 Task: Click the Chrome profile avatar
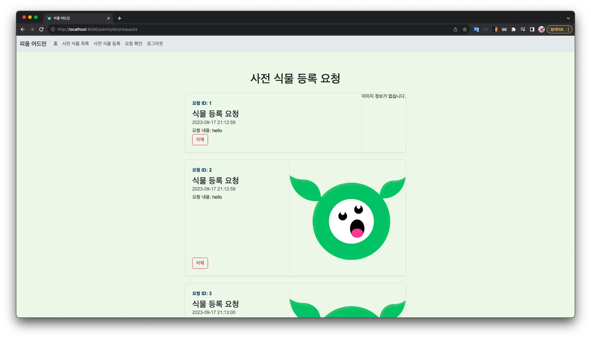tap(541, 29)
